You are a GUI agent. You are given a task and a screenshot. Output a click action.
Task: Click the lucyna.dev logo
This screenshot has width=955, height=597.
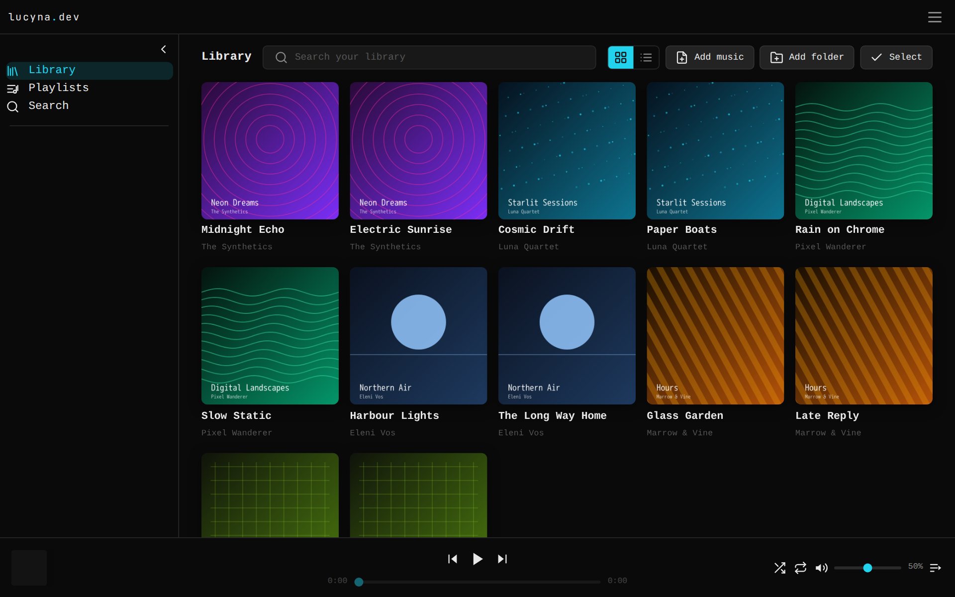(44, 17)
